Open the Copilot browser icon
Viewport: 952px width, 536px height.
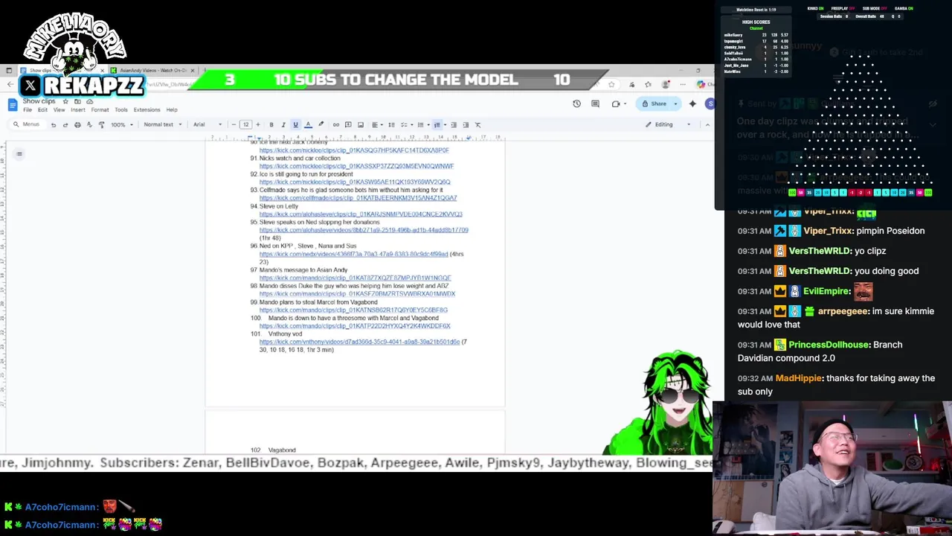pos(701,85)
